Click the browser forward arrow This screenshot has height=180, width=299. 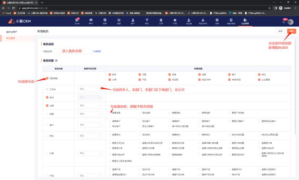click(x=8, y=8)
